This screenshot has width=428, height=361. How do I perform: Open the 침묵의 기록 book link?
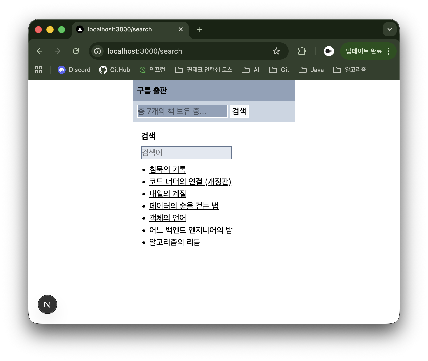(x=168, y=169)
